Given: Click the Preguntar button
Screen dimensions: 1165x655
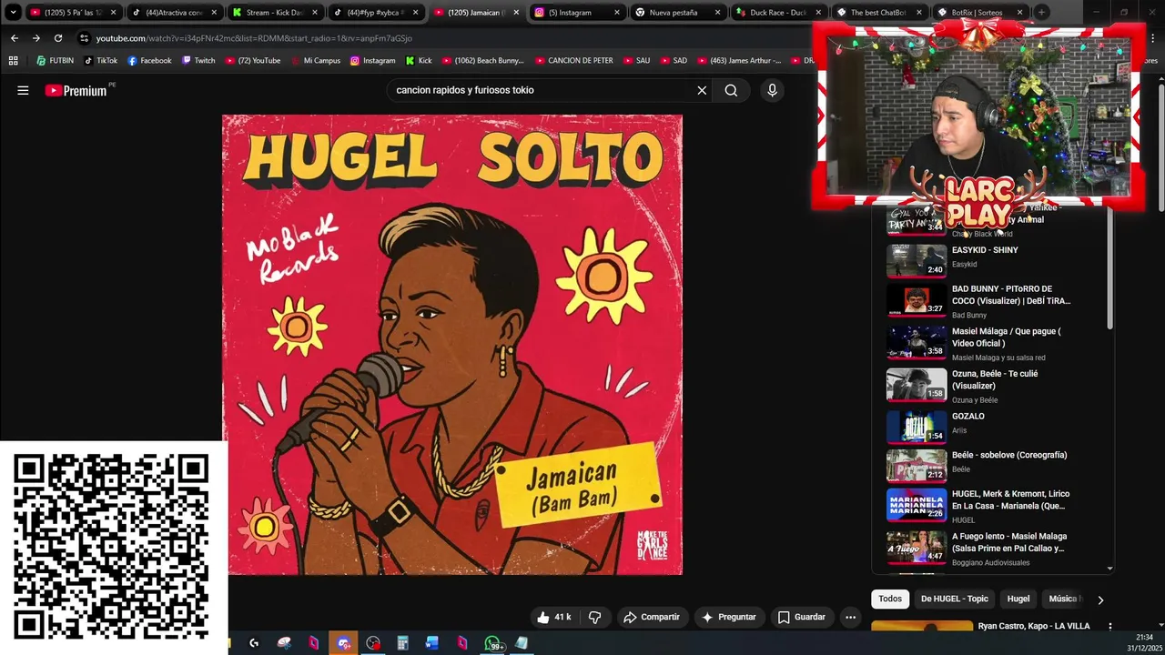Looking at the screenshot, I should [x=728, y=617].
